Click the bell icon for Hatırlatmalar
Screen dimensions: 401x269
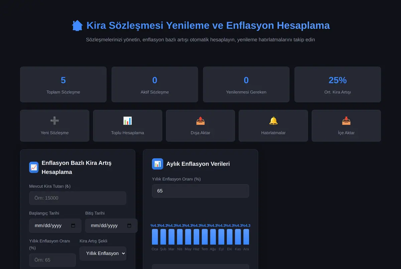[273, 121]
